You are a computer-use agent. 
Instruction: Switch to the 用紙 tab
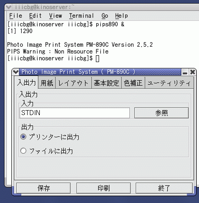point(47,83)
